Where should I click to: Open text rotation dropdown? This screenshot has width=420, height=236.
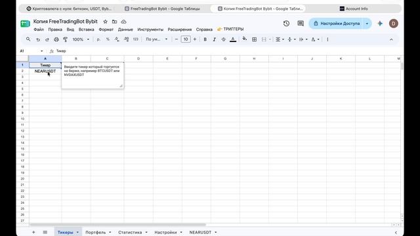tap(315, 39)
